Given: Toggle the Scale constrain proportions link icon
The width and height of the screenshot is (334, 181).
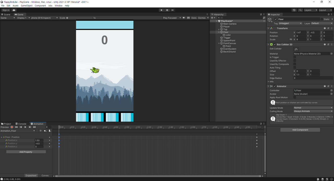Looking at the screenshot, I should 291,40.
